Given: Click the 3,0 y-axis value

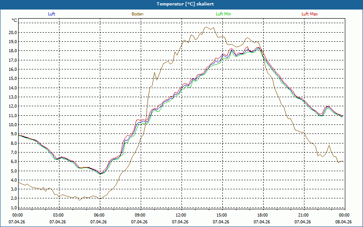Looking at the screenshot, I should click(14, 189).
